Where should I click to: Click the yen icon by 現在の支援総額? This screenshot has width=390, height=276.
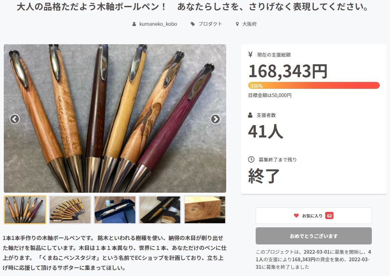(x=251, y=55)
